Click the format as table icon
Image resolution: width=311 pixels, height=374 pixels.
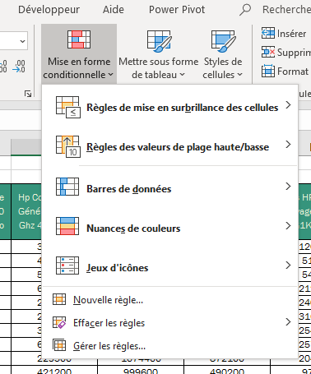[159, 41]
